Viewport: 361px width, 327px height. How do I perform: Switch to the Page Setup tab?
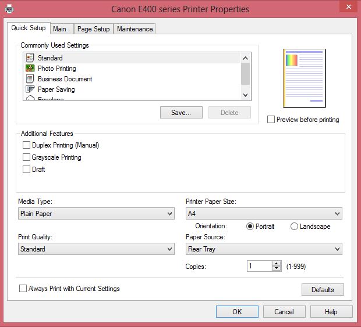(94, 29)
